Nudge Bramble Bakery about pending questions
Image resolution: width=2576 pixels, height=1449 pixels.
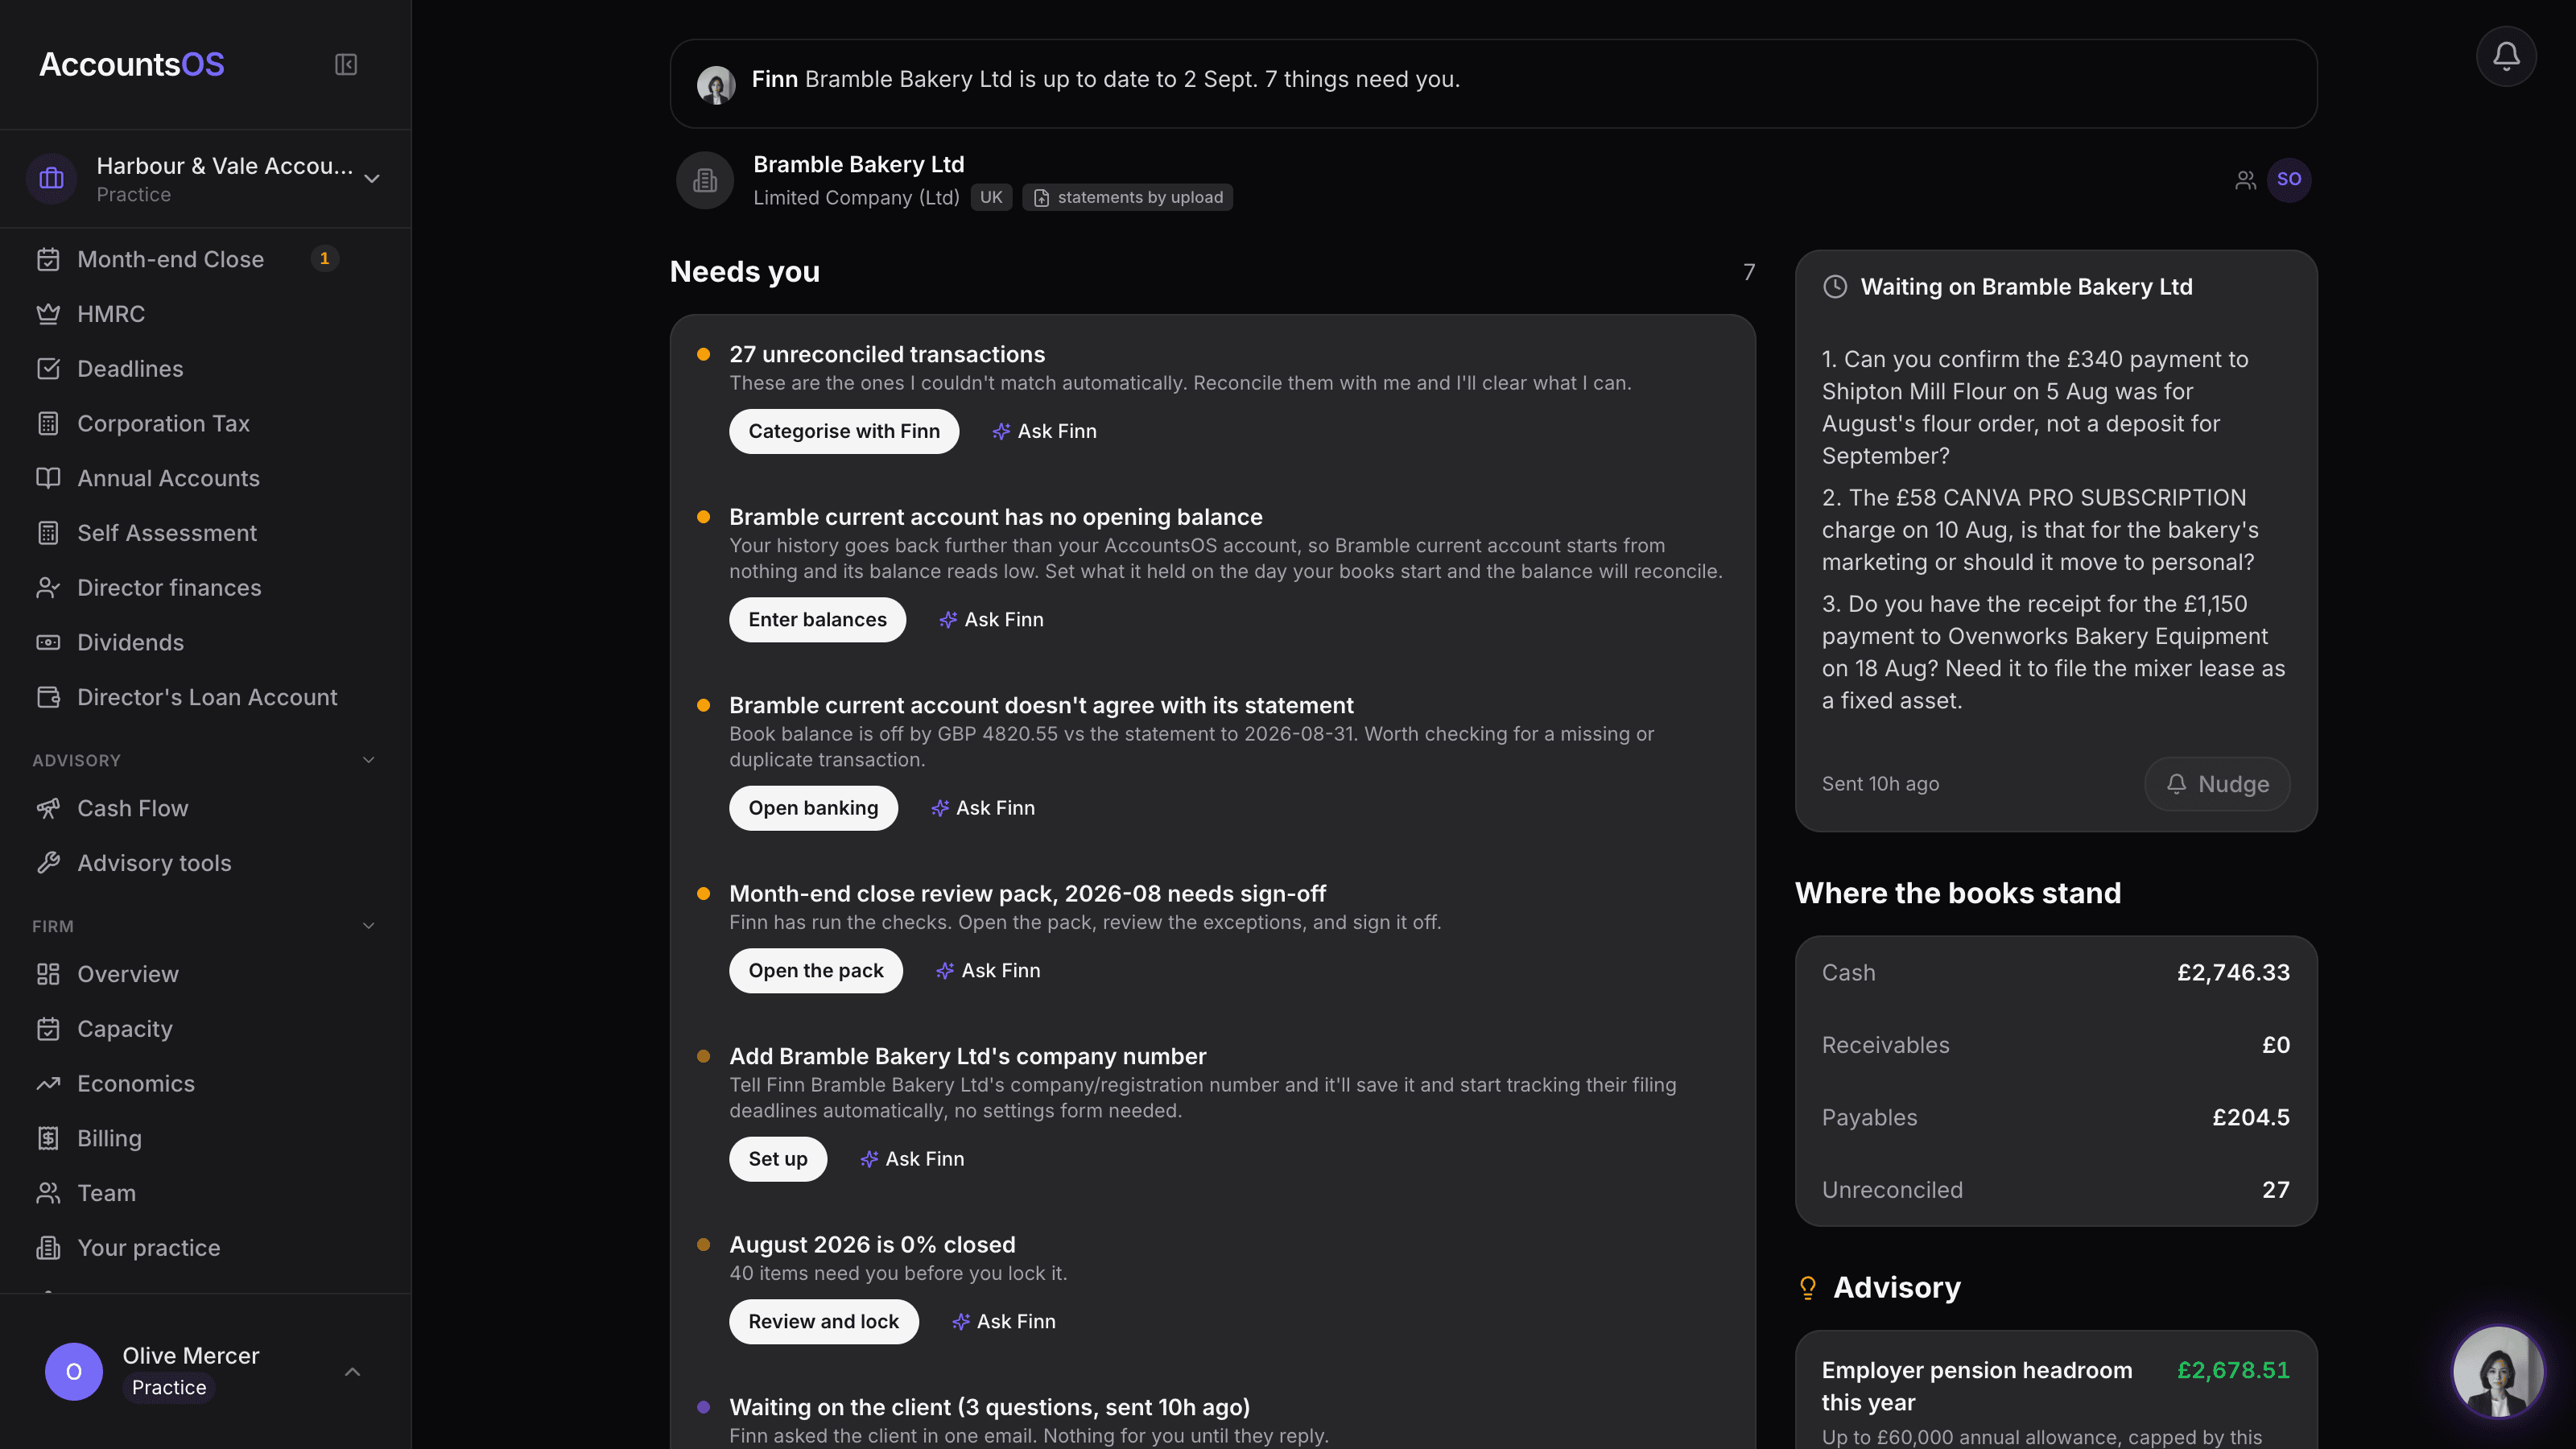2217,784
